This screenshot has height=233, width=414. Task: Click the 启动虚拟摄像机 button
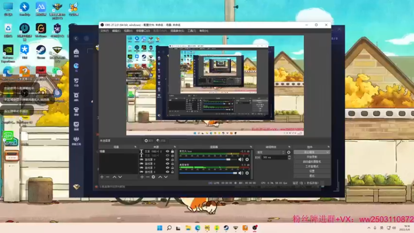coord(312,162)
